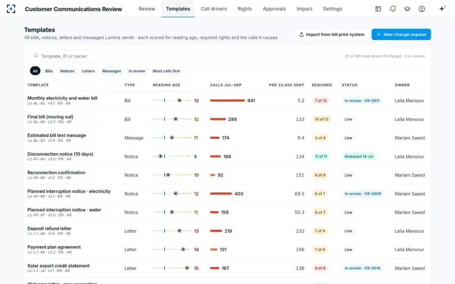Open Payment plan agreement template
The height and width of the screenshot is (284, 455).
tap(54, 247)
